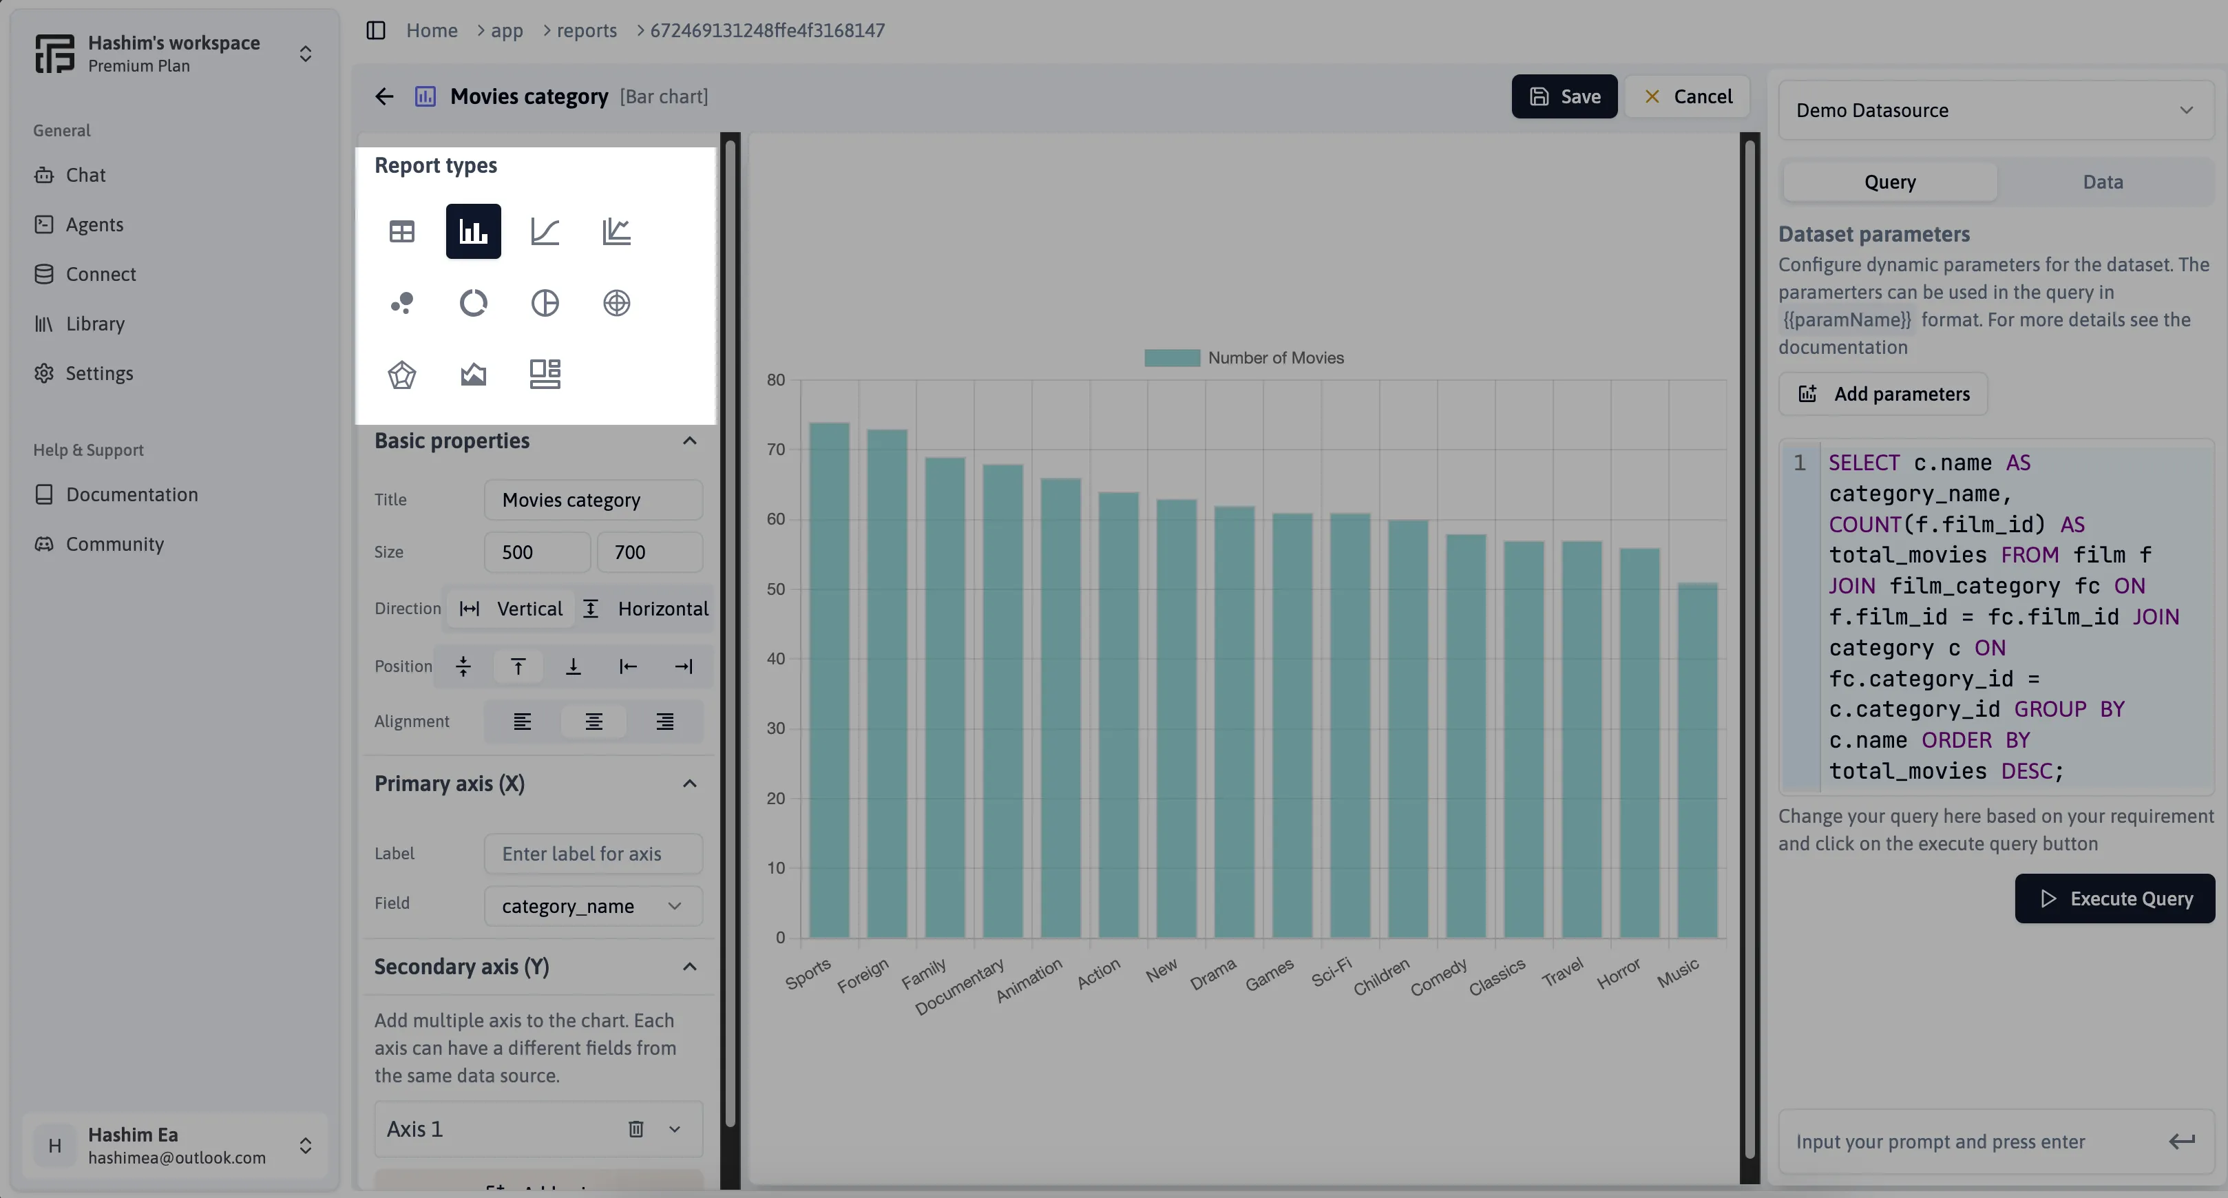The height and width of the screenshot is (1198, 2228).
Task: Enable center alignment for chart
Action: (594, 722)
